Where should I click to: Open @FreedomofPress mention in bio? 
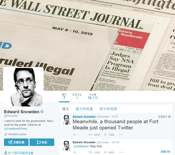[16, 129]
